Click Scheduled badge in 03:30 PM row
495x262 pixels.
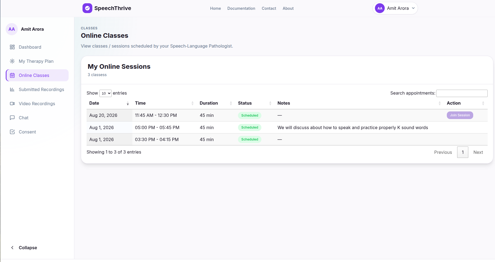250,139
